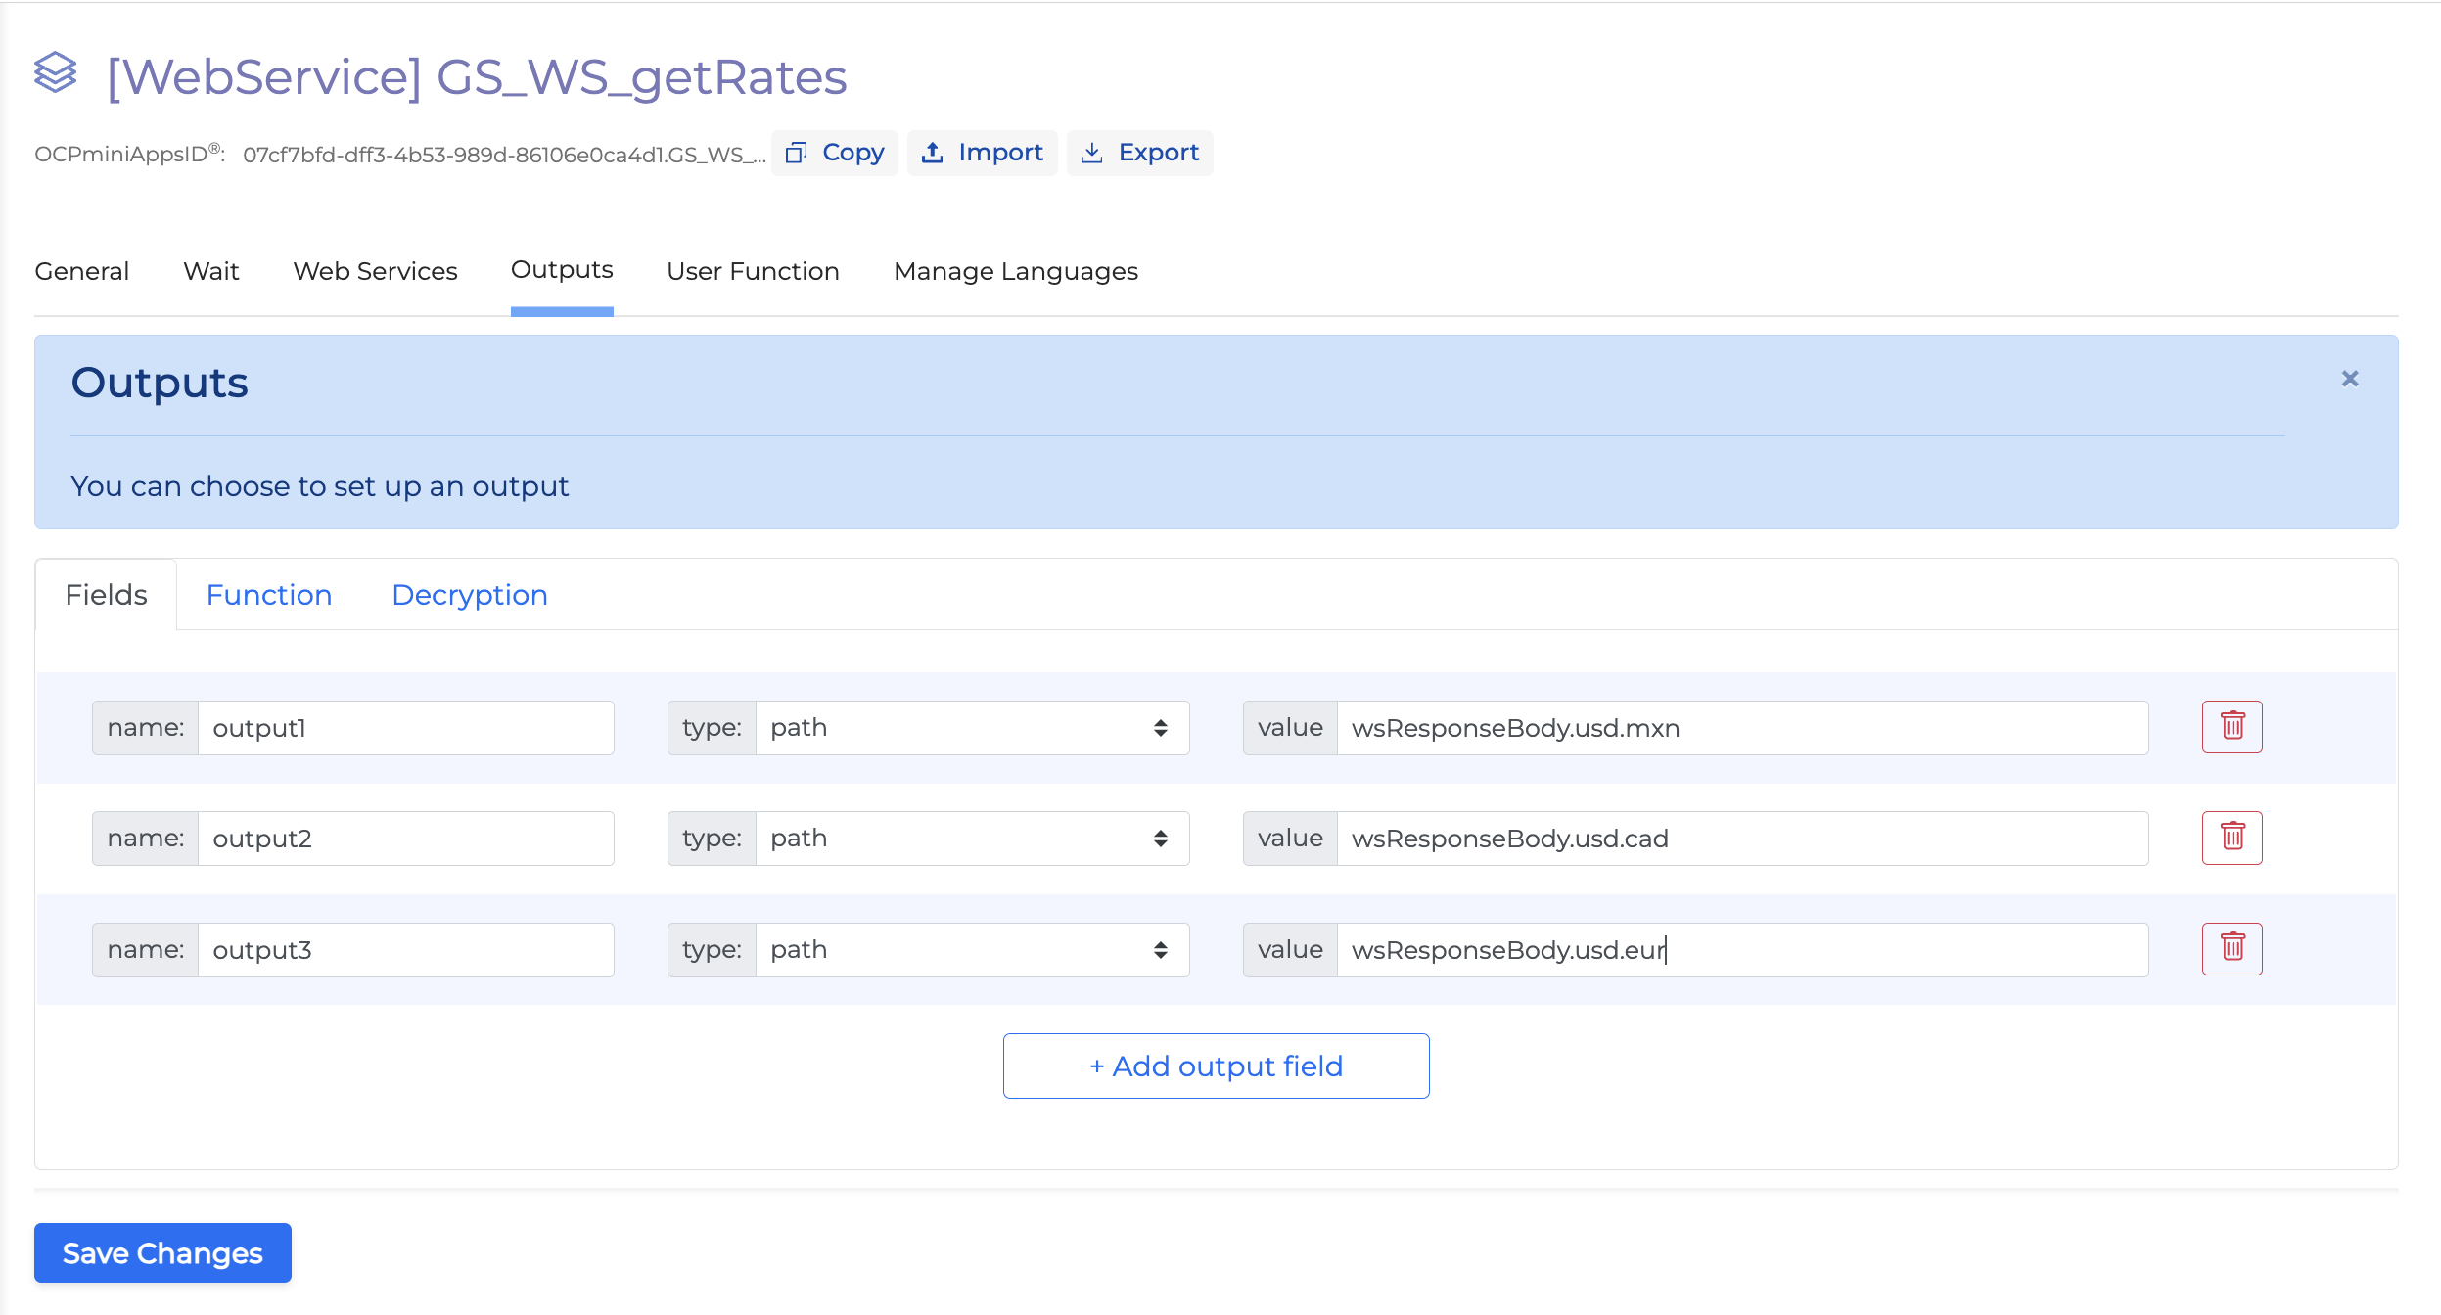Import a web service configuration

coord(982,153)
